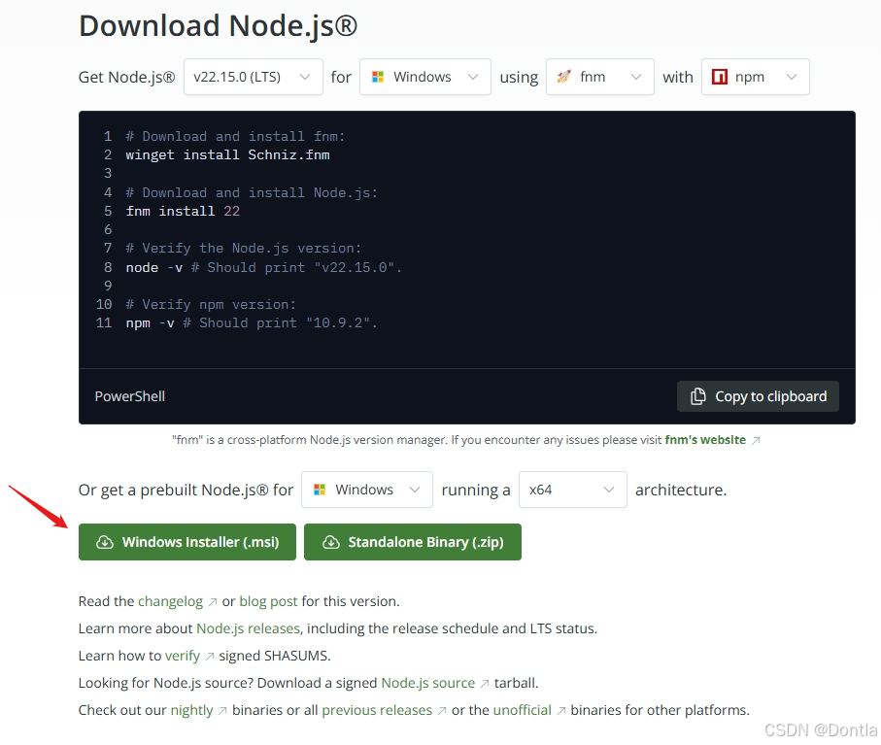Open the Node.js version dropdown v22.15.0 (LTS)
Screen dimensions: 881x745
[x=254, y=77]
